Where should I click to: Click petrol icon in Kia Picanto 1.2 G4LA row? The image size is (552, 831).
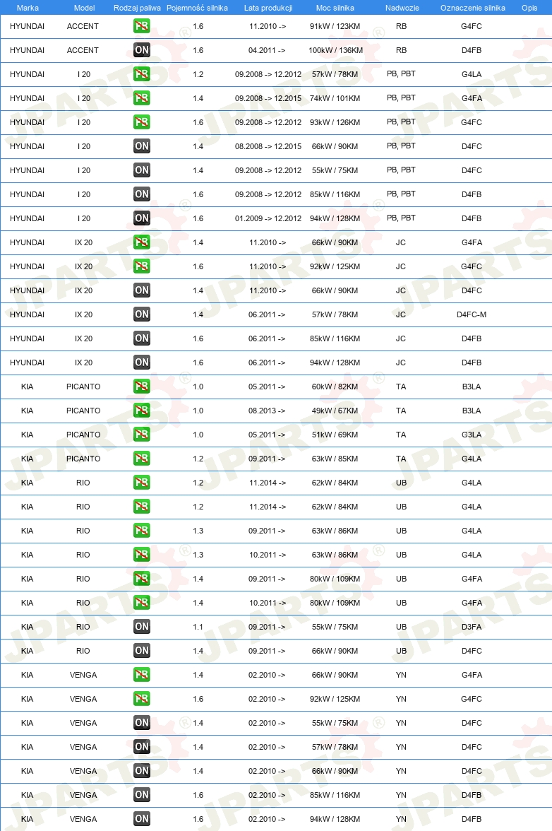pyautogui.click(x=141, y=459)
